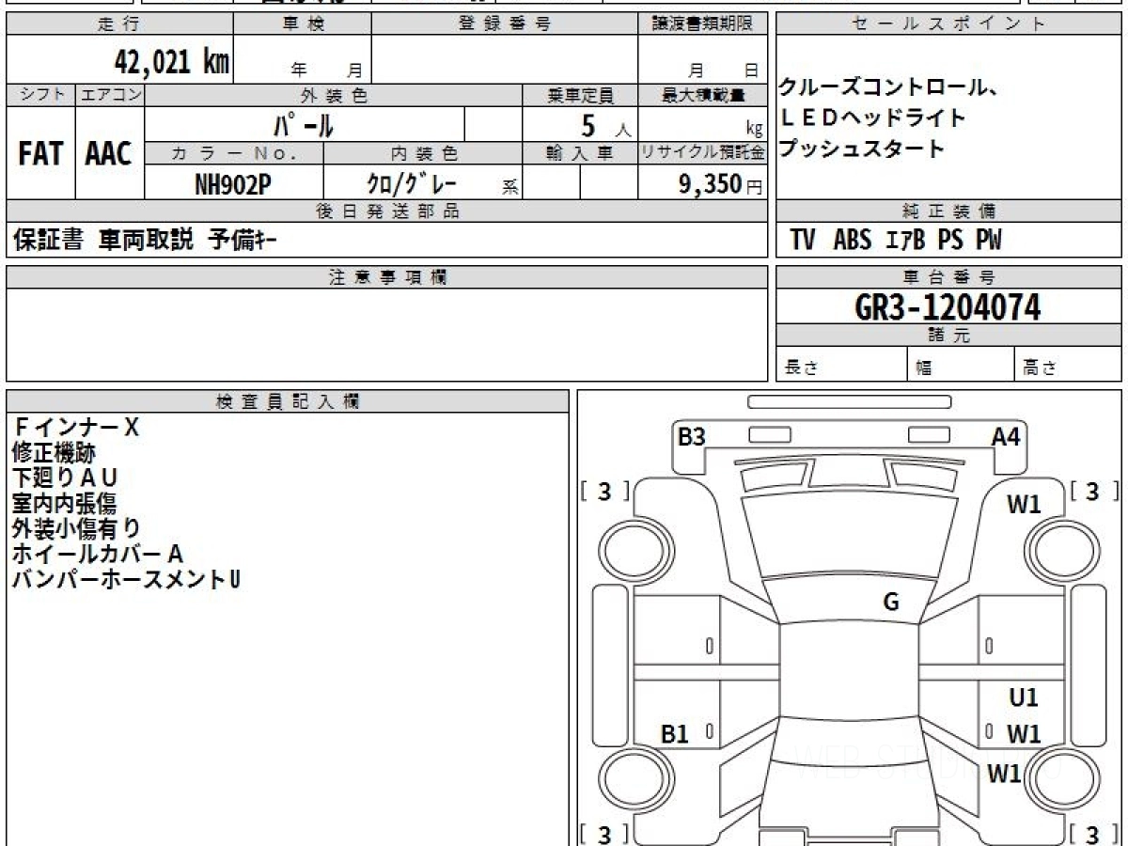Click the B3 damage mark on diagram
Screen dimensions: 1128x846
(692, 437)
